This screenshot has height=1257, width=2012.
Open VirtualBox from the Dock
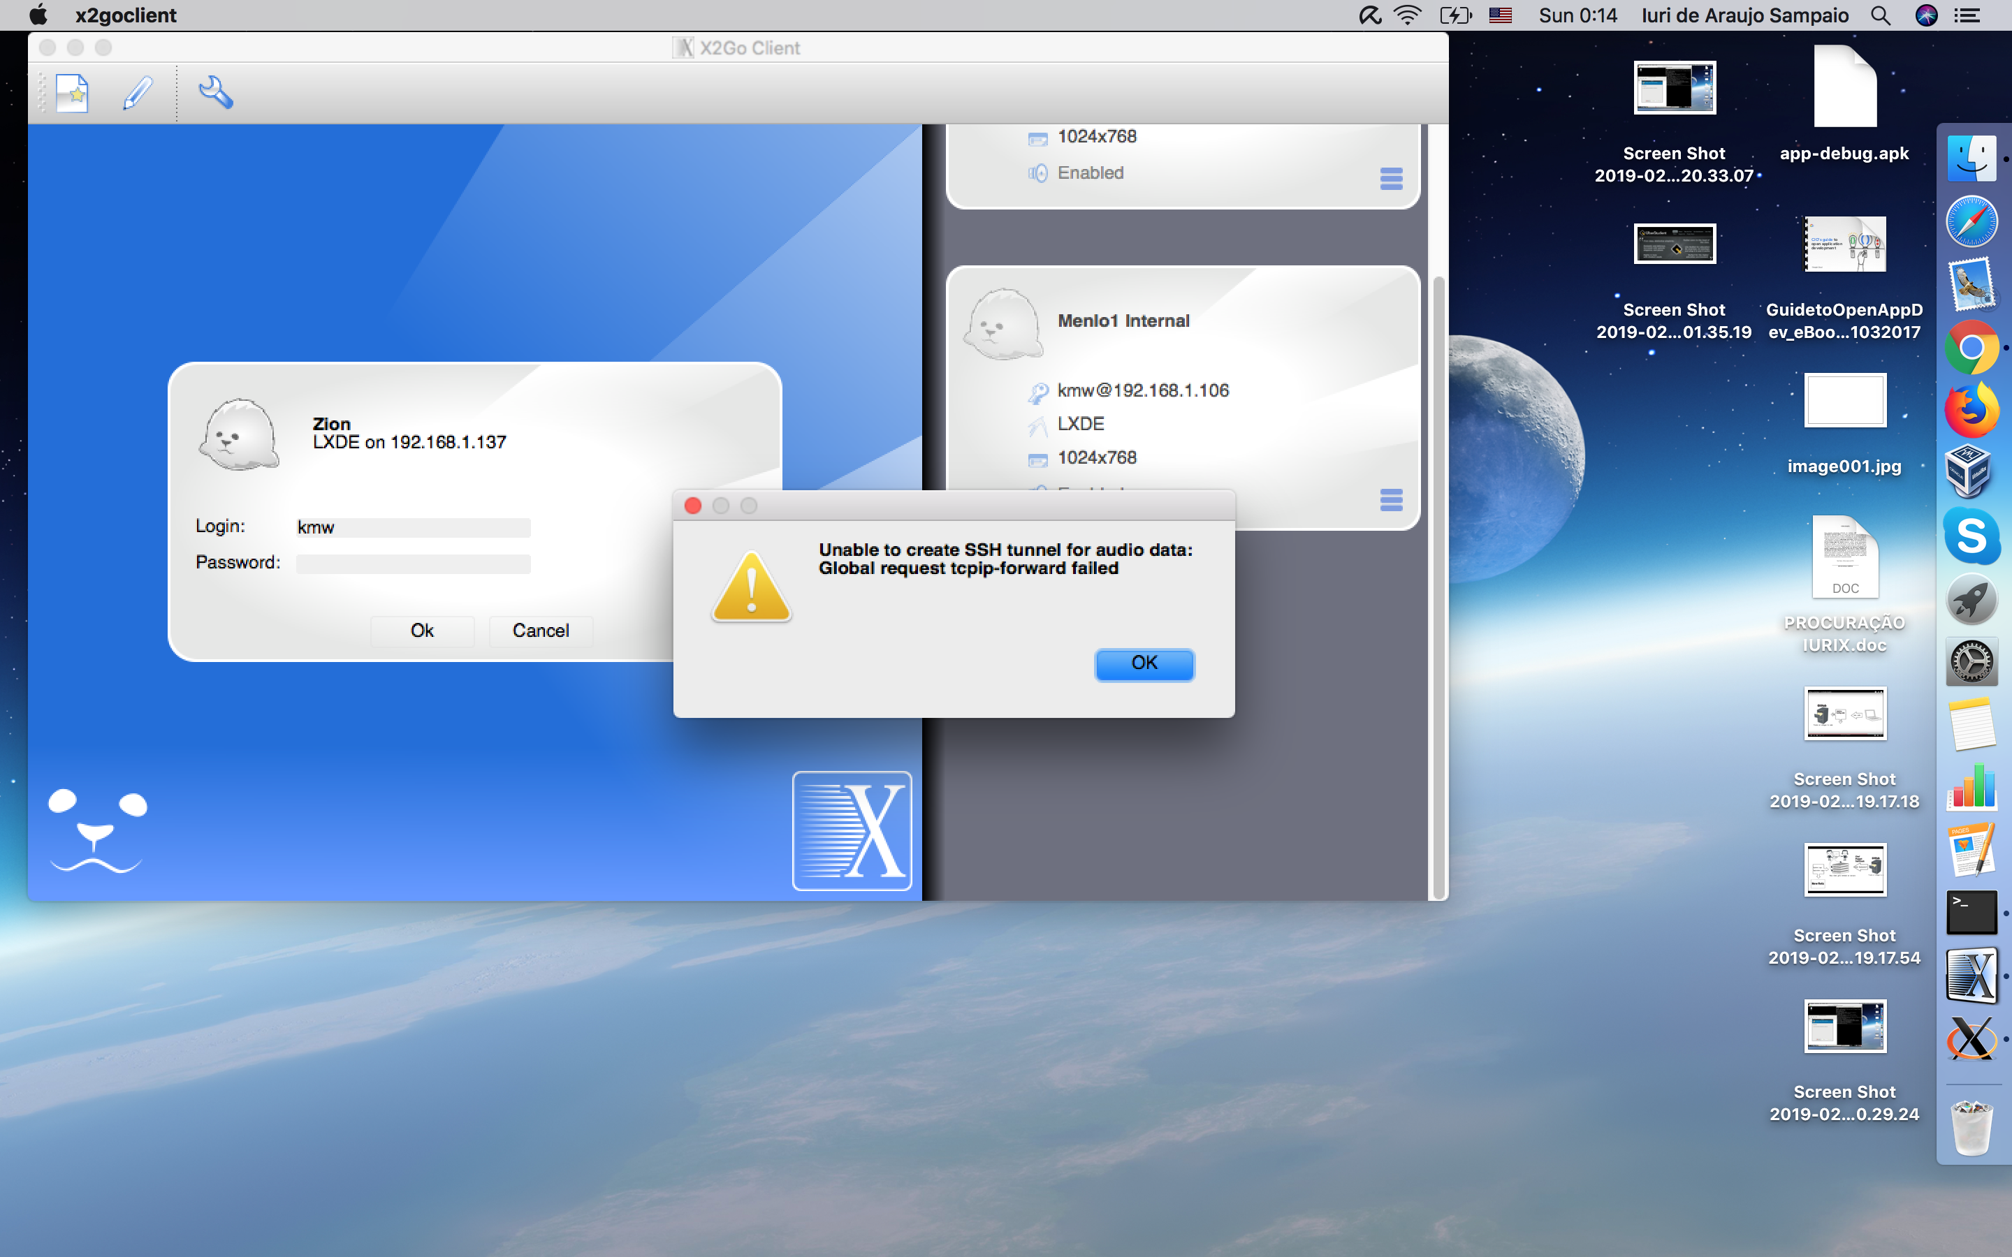coord(1968,473)
